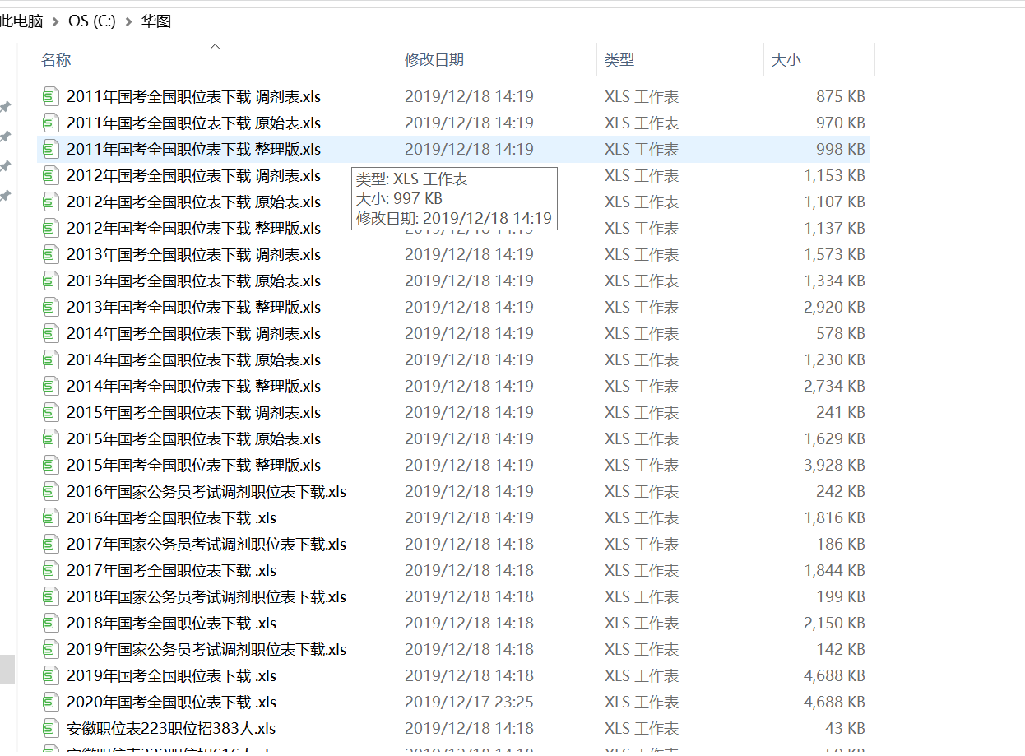Click icon of 2012年国考全国职位表下载 原始表.xls
Viewport: 1025px width, 756px height.
(51, 202)
